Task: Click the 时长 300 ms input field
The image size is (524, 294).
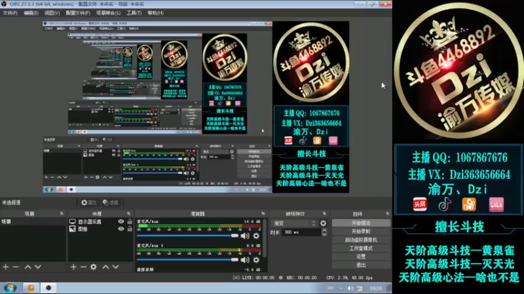Action: pyautogui.click(x=301, y=232)
